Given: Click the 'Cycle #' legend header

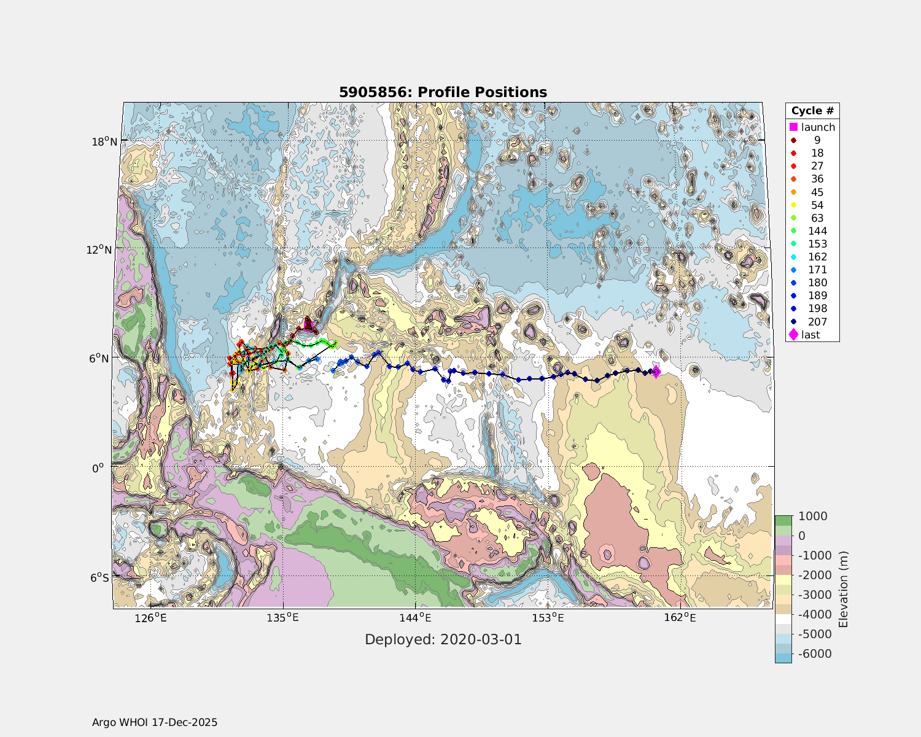Looking at the screenshot, I should 812,111.
